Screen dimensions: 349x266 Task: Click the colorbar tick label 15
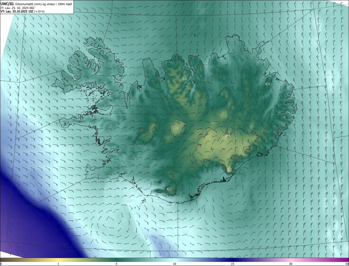(x=233, y=264)
